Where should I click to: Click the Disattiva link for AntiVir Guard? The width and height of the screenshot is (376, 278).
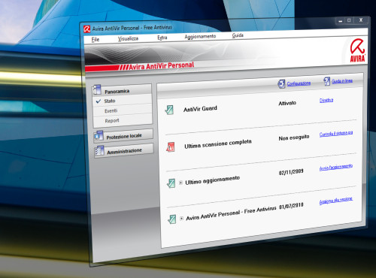point(326,101)
